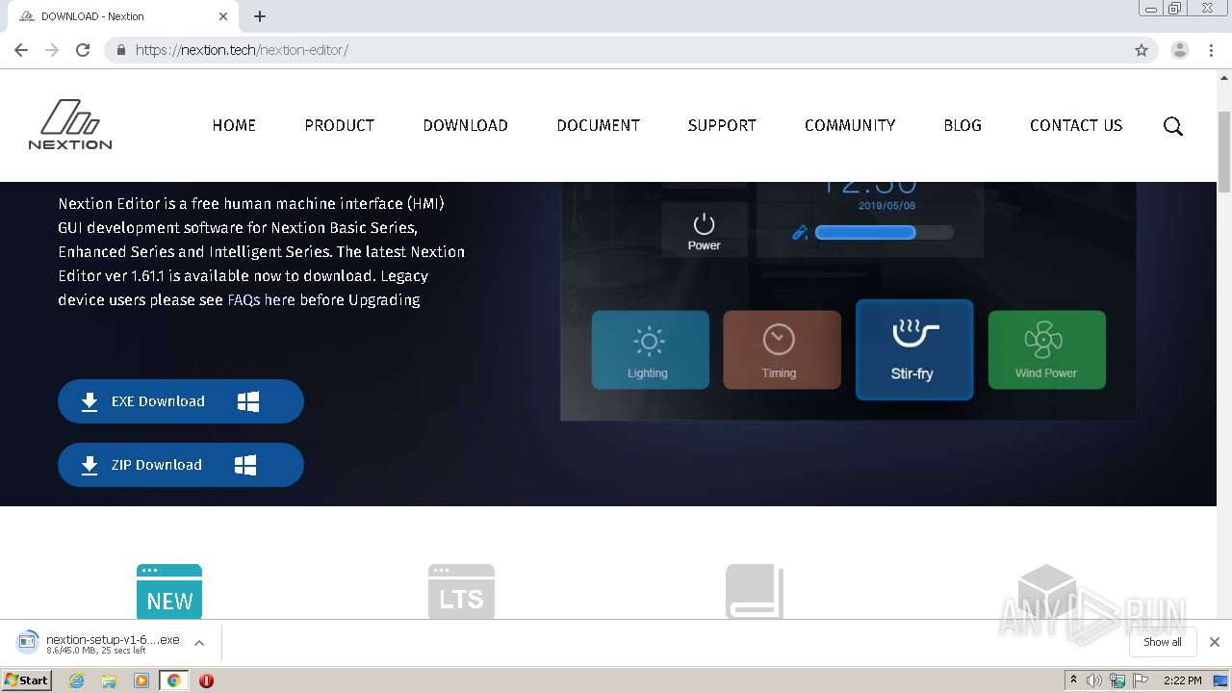Click the red Opera-style taskbar icon
Viewport: 1232px width, 693px height.
[206, 680]
